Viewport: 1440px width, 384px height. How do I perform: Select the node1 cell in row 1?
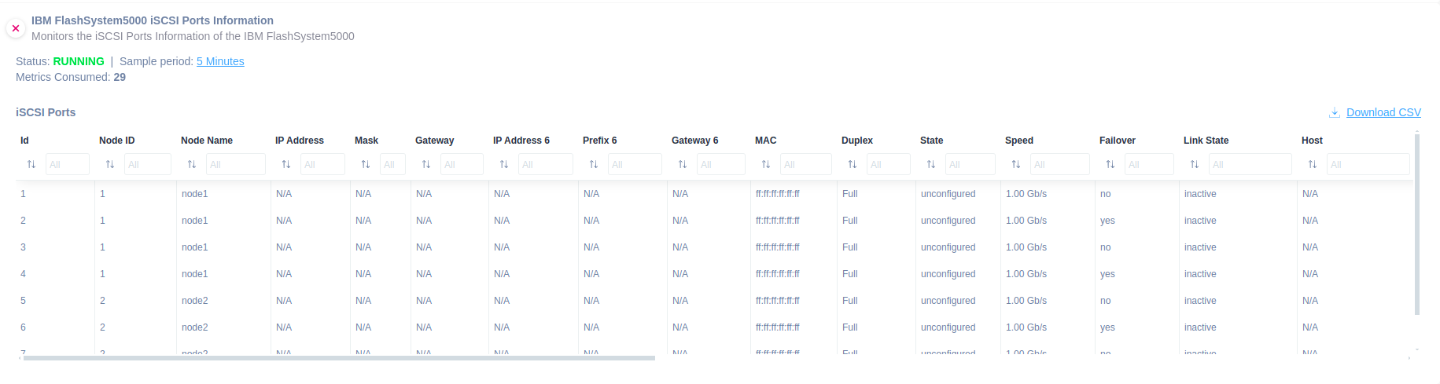click(195, 194)
